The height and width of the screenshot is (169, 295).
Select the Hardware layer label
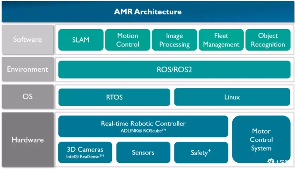click(28, 139)
